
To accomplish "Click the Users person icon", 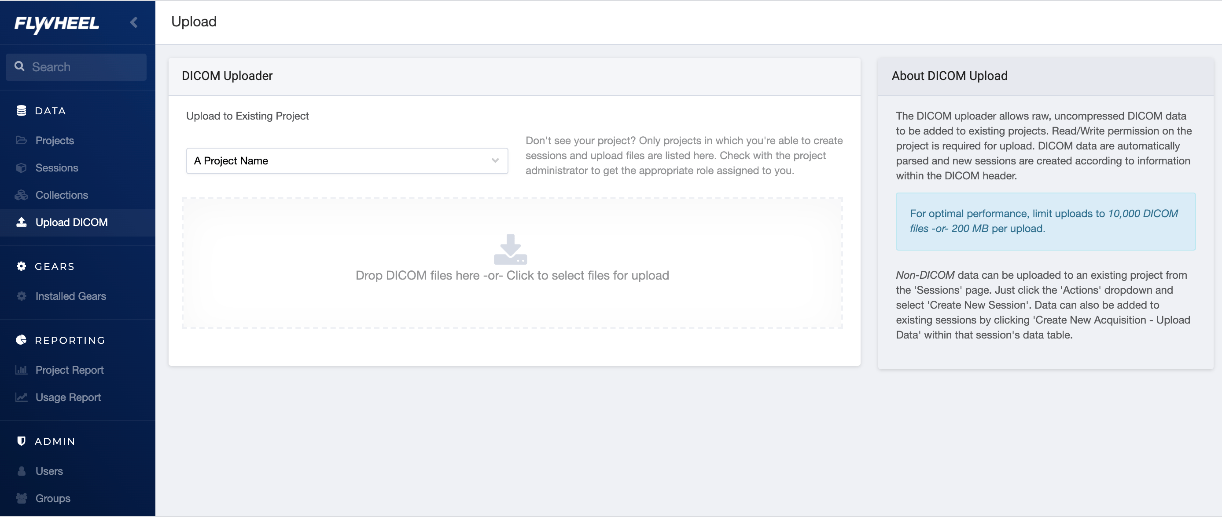I will click(21, 471).
